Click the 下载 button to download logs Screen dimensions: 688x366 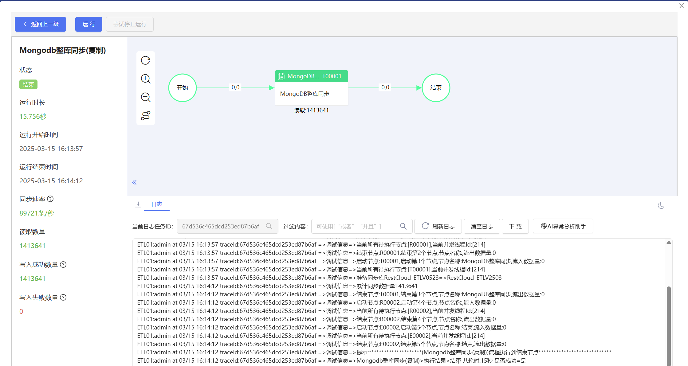coord(515,226)
